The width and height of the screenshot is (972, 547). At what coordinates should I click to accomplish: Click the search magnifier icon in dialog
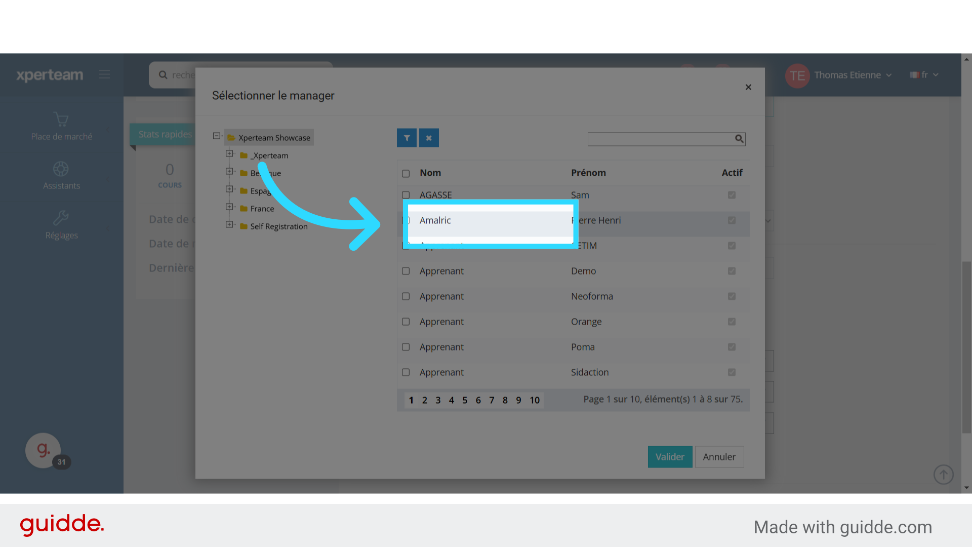click(x=739, y=139)
